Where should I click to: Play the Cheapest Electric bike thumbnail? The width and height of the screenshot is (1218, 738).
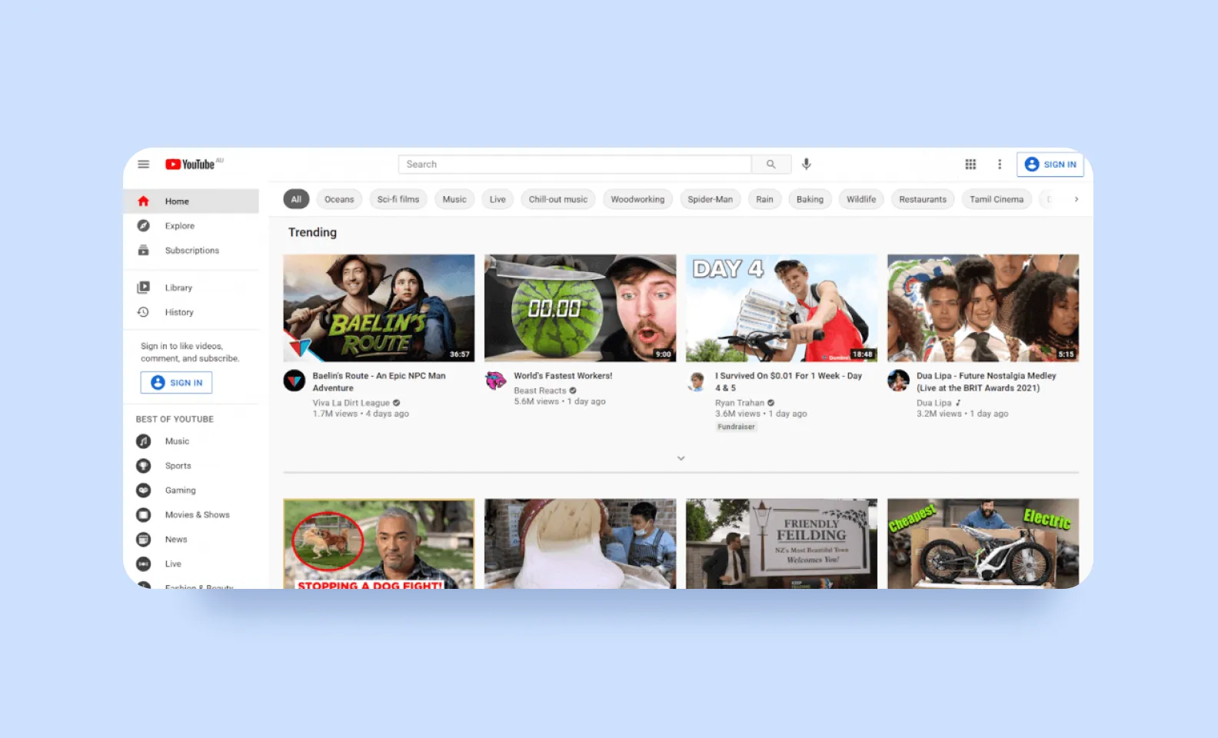pyautogui.click(x=983, y=544)
